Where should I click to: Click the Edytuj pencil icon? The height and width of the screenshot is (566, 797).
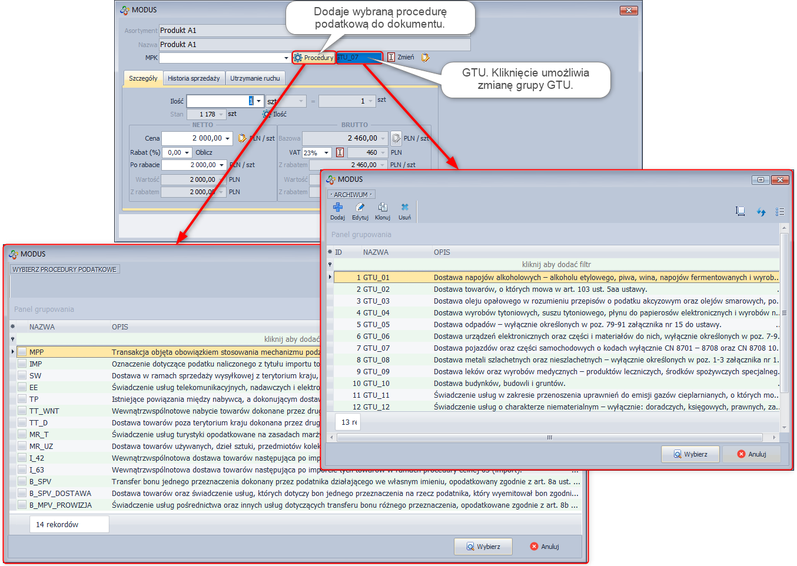[x=360, y=208]
